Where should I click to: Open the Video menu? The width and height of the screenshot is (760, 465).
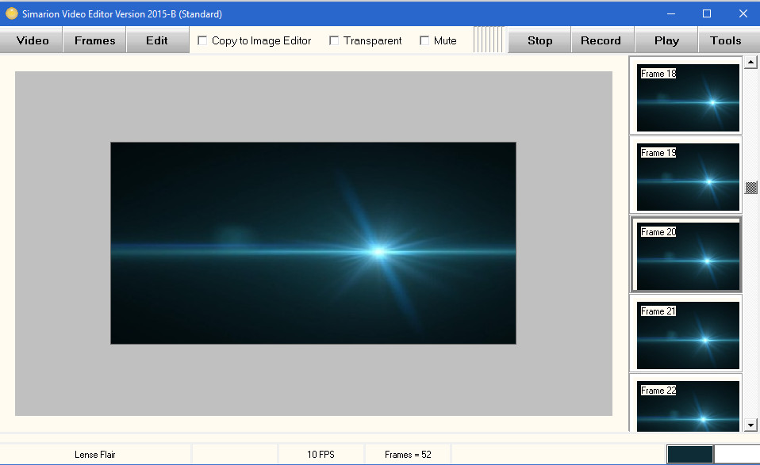[31, 40]
